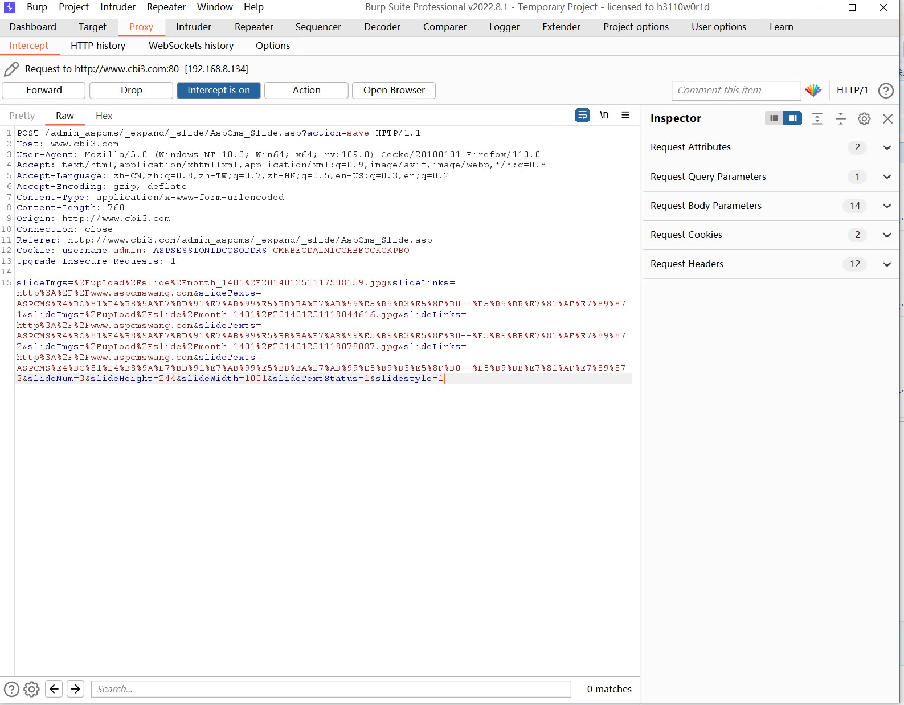Toggle word wrap icon in editor
This screenshot has width=904, height=705.
pyautogui.click(x=582, y=115)
